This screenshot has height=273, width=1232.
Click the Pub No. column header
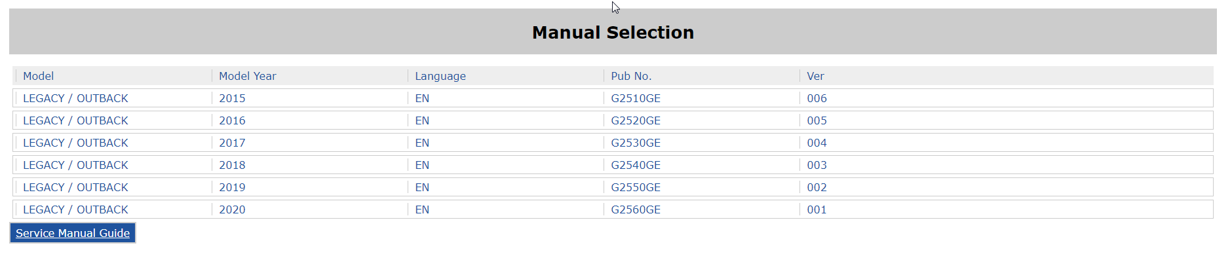[x=631, y=76]
